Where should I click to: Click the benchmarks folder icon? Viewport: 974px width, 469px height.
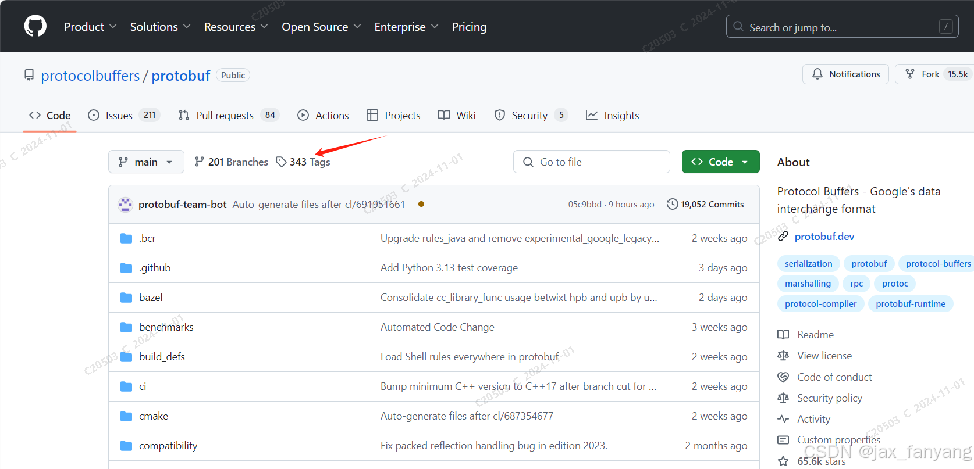point(126,327)
